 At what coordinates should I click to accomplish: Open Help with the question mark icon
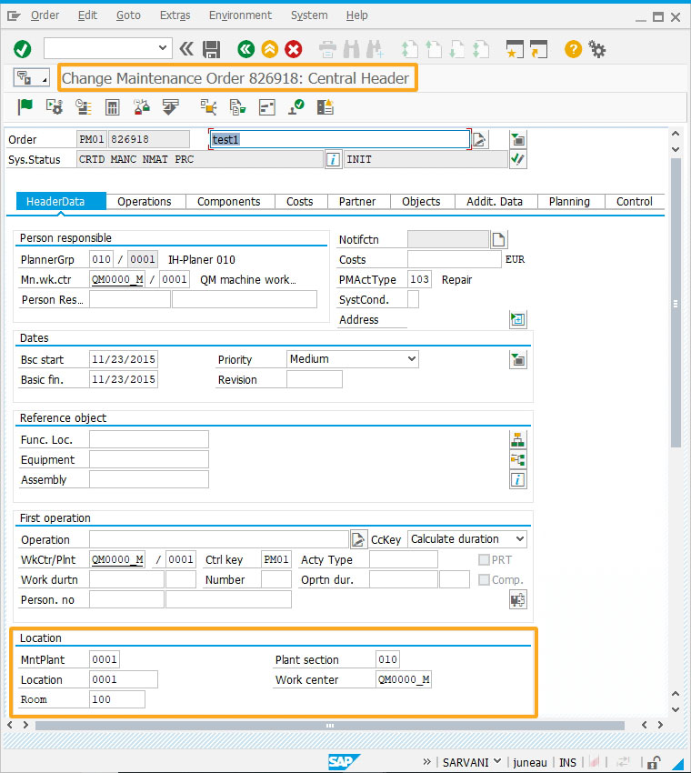[x=573, y=49]
